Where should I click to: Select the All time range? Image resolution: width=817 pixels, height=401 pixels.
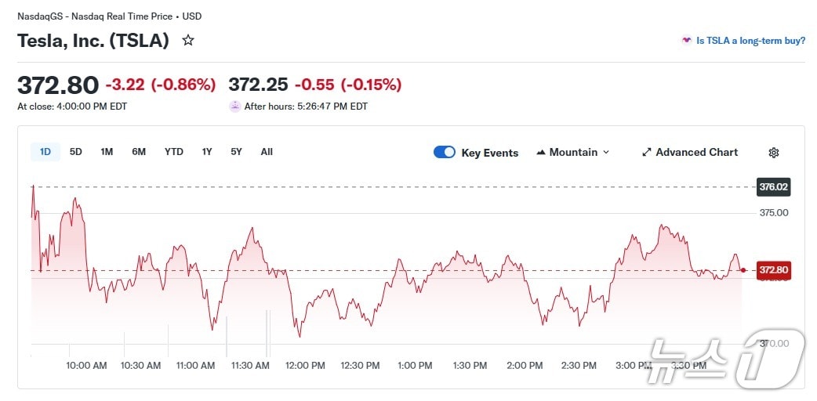click(267, 152)
